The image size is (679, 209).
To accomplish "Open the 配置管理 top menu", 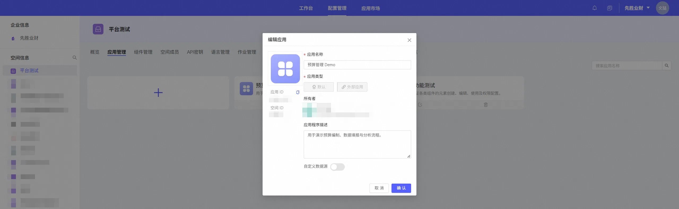I will point(337,8).
